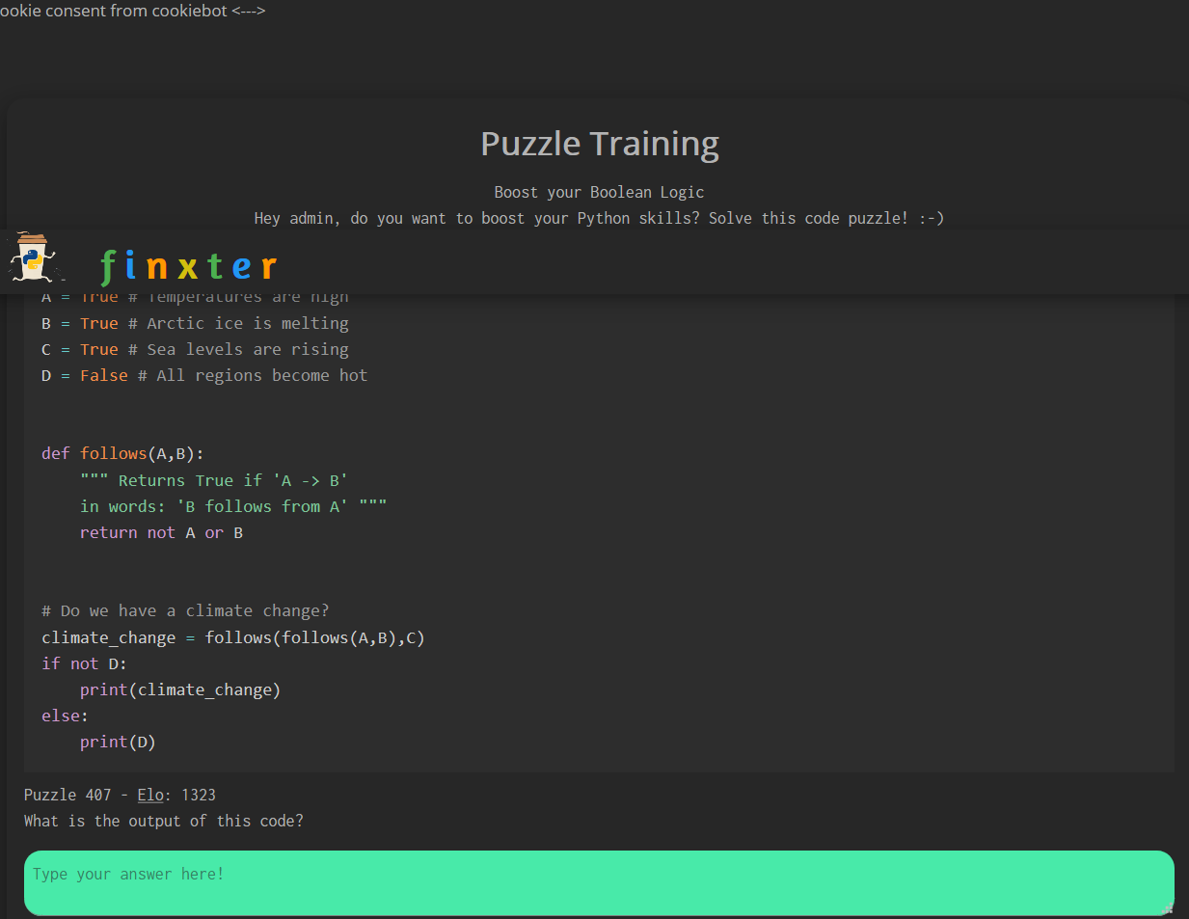This screenshot has height=919, width=1189.
Task: Click the 'Do we have a climate change?' comment
Action: click(x=185, y=610)
